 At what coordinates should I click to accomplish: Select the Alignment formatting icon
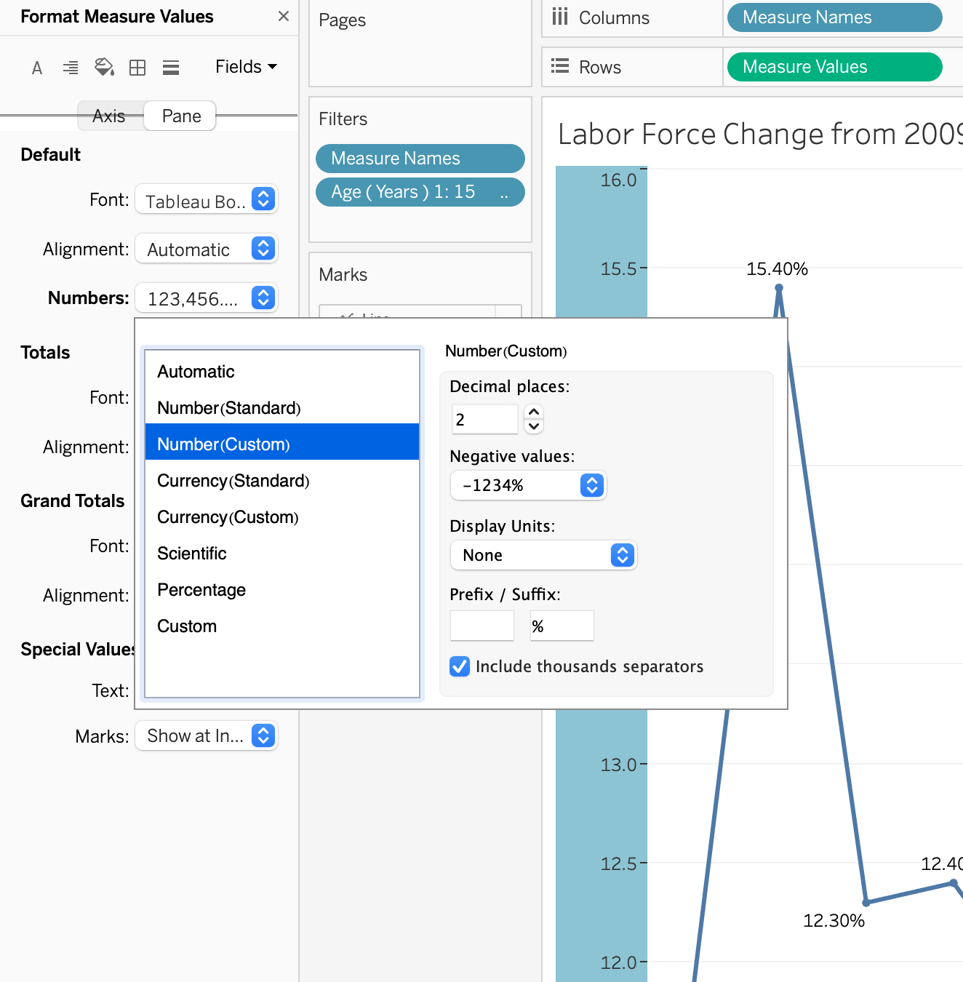click(71, 68)
